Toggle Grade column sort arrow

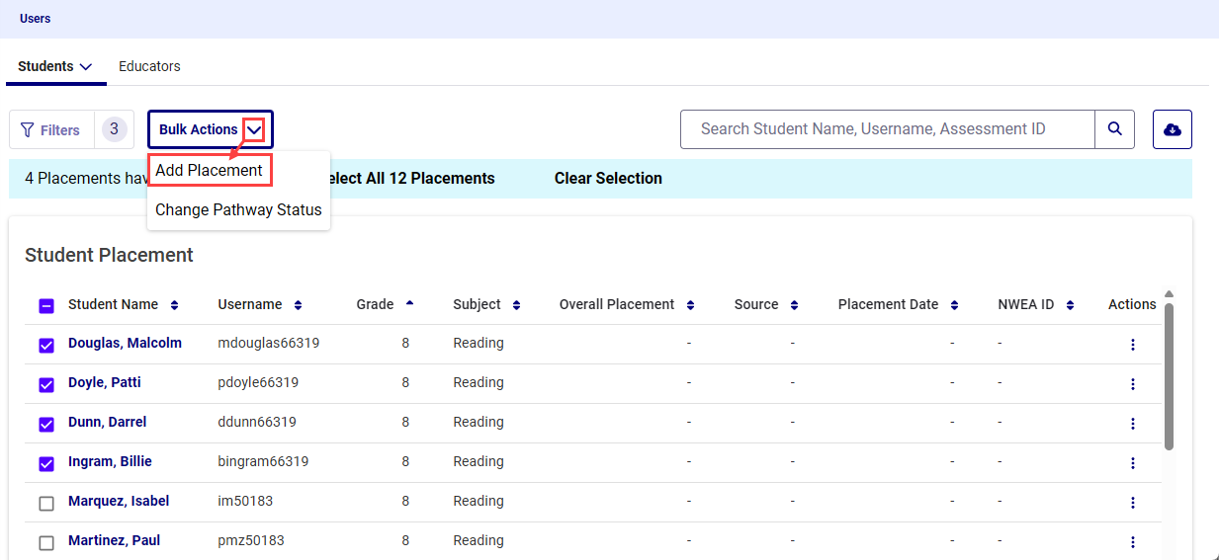click(409, 302)
